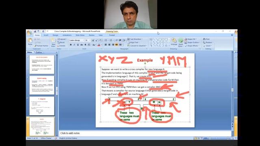Open the Columns layout button
The image size is (260, 146).
121,45
